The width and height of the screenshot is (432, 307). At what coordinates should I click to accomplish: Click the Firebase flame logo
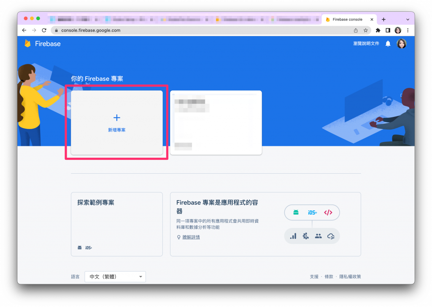27,43
